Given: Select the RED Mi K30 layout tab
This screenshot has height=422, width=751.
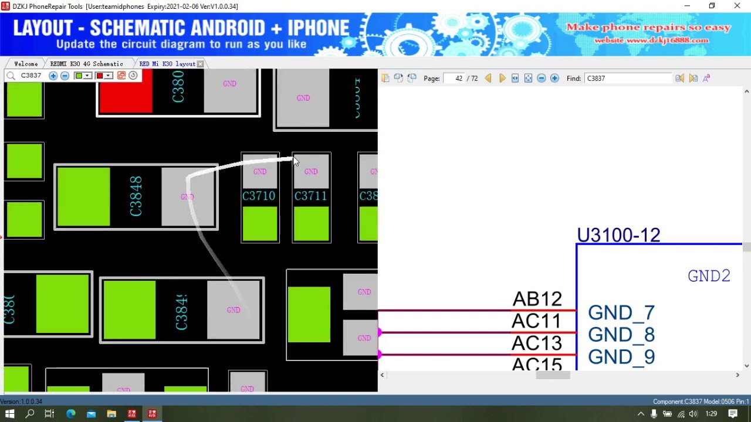Looking at the screenshot, I should coord(167,63).
